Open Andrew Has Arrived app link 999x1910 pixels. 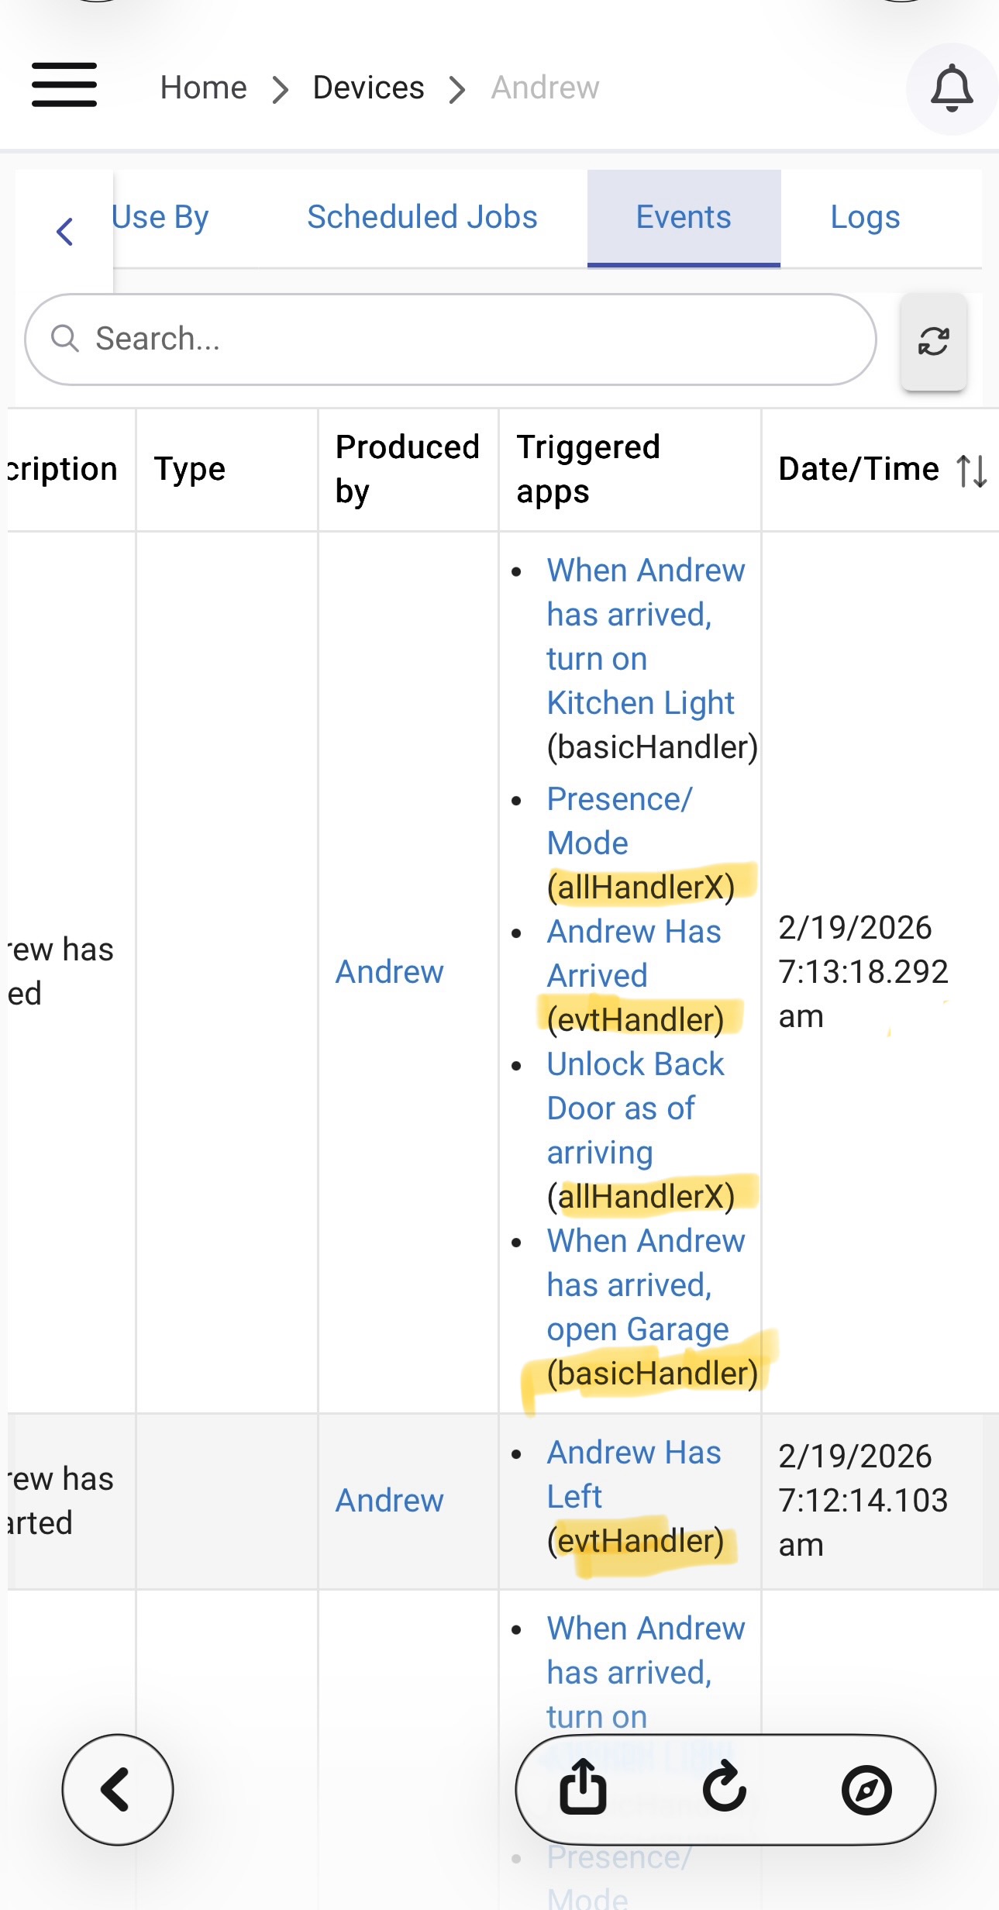633,953
